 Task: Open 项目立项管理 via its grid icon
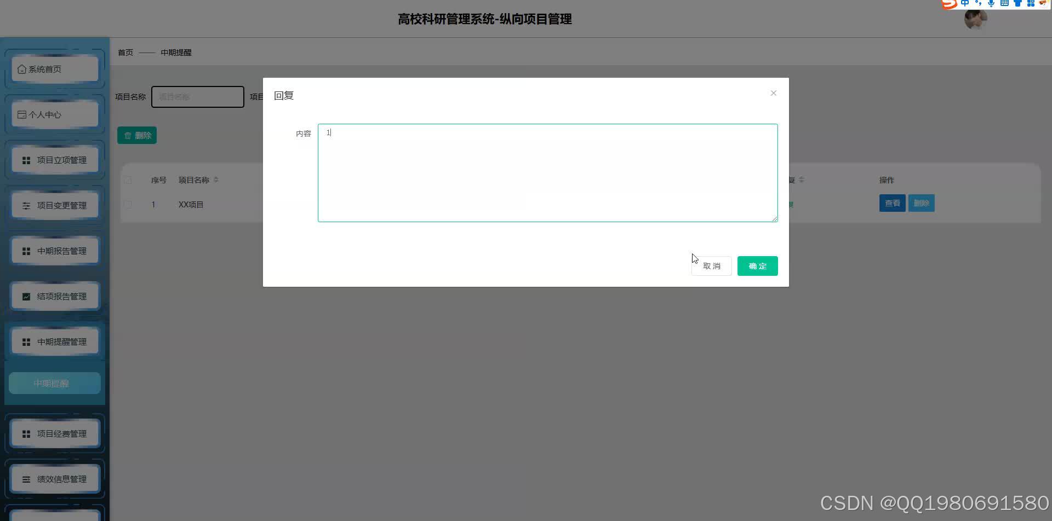(x=26, y=160)
